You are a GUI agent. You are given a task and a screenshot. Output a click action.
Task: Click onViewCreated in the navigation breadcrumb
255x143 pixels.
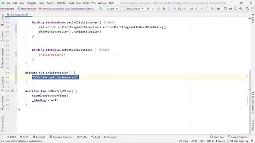pyautogui.click(x=67, y=9)
